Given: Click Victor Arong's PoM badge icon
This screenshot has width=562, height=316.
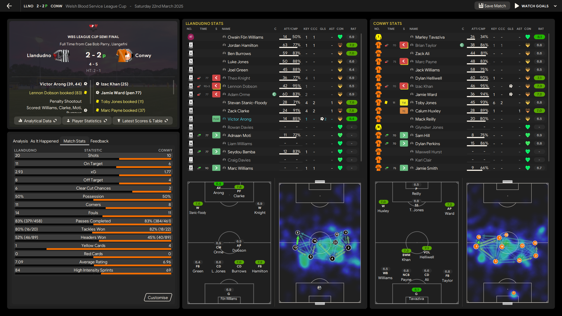Looking at the screenshot, I should point(216,119).
